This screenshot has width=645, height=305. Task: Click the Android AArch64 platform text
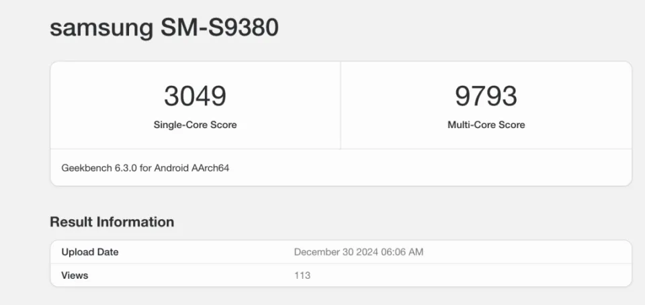(x=192, y=168)
